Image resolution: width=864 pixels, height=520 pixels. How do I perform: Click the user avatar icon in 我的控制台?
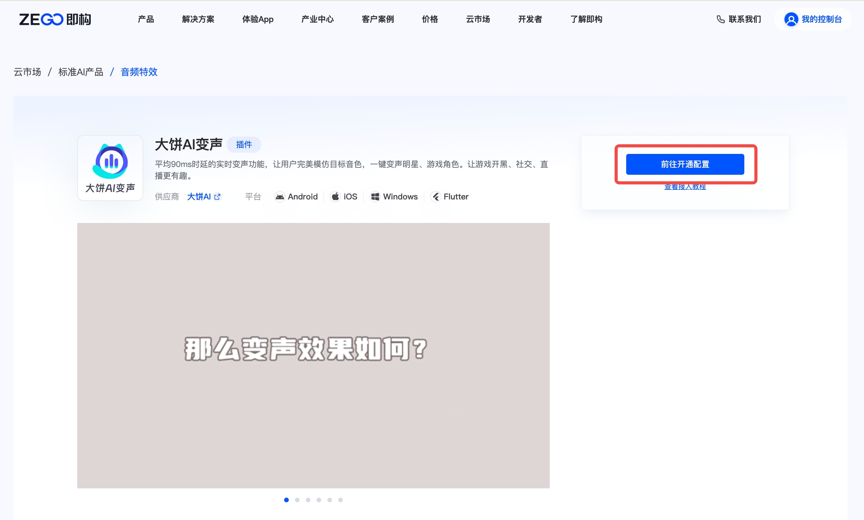(x=791, y=19)
